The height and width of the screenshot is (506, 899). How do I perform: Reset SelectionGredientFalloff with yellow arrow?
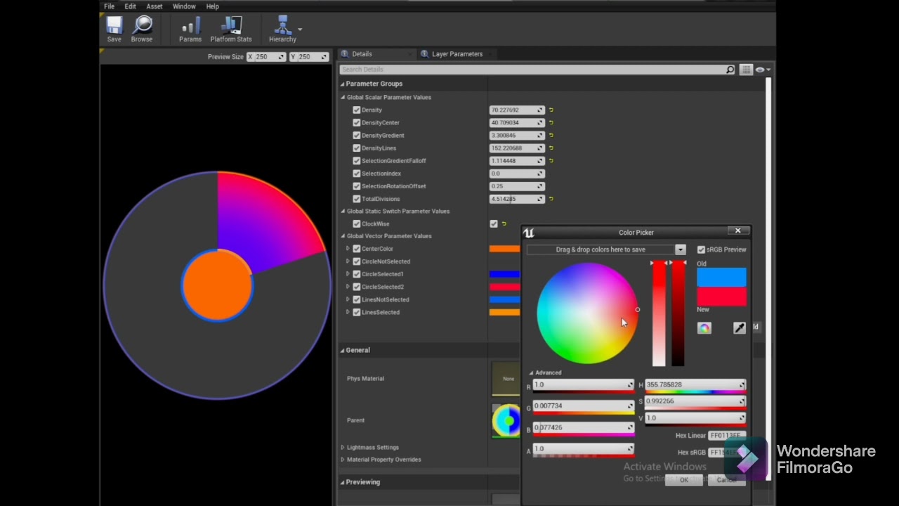click(x=551, y=160)
